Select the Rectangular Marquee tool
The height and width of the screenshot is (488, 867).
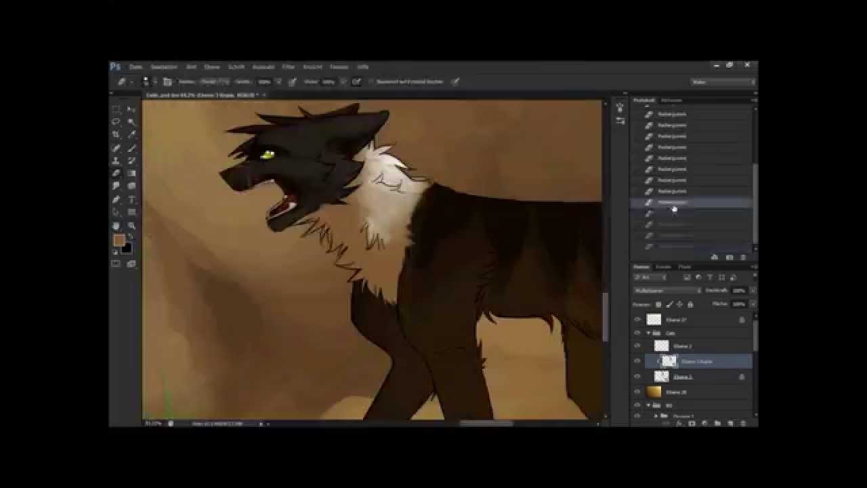pos(117,109)
